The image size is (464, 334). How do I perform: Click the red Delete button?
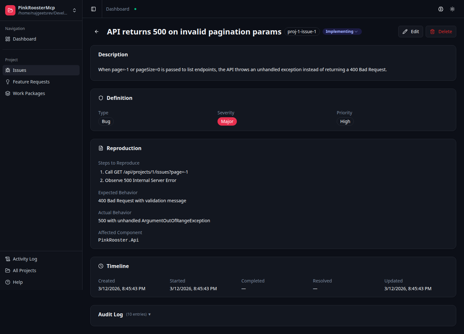[441, 32]
